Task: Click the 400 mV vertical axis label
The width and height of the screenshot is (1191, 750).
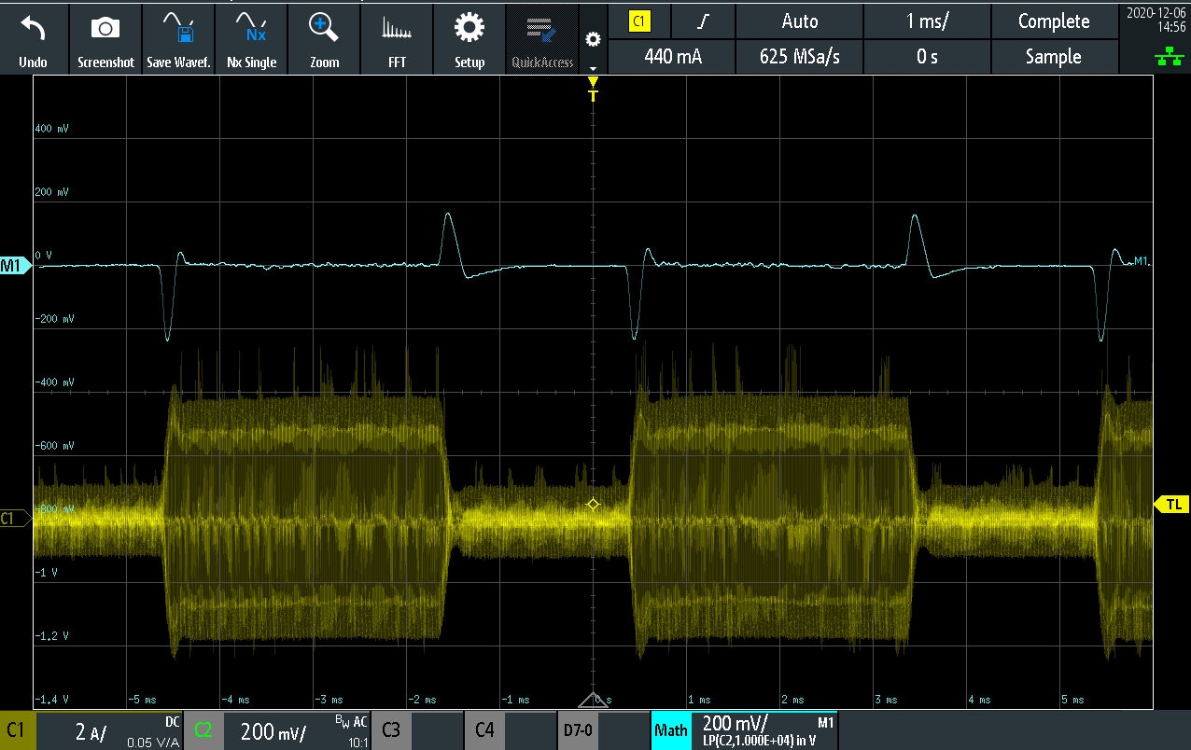Action: (51, 129)
